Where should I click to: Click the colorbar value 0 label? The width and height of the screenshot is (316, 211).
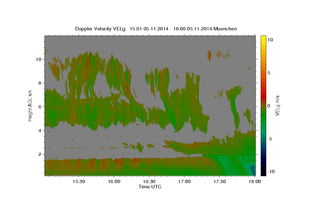point(269,105)
